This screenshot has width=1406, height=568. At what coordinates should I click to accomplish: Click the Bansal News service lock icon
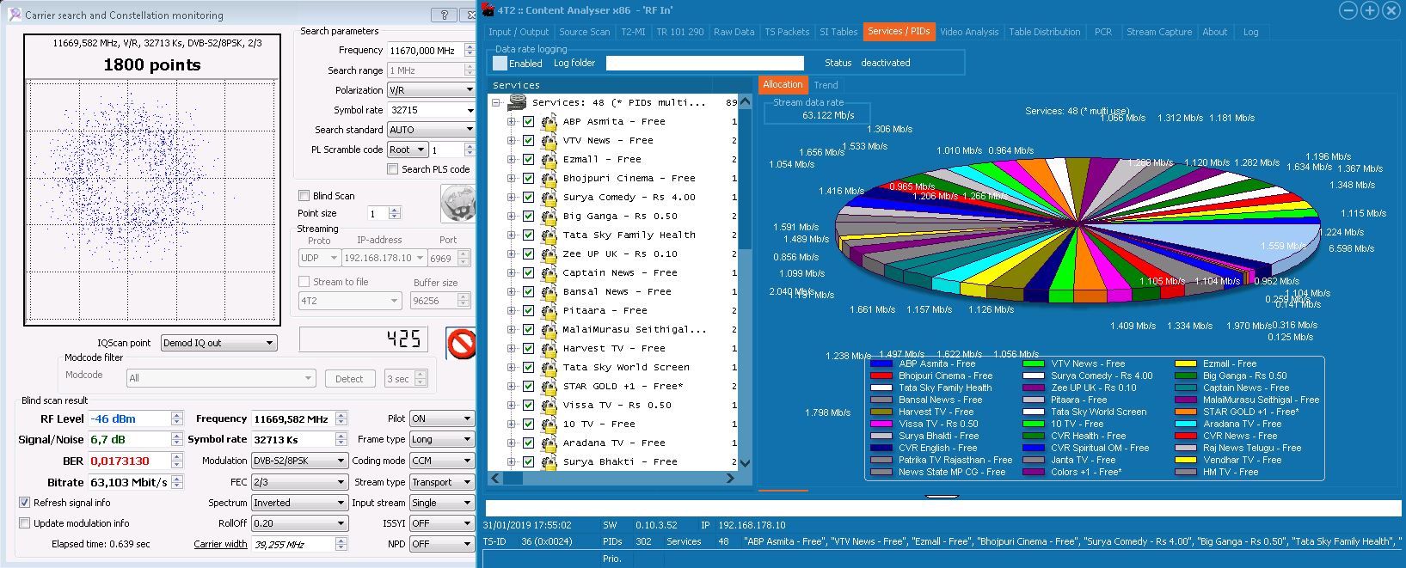click(x=549, y=292)
